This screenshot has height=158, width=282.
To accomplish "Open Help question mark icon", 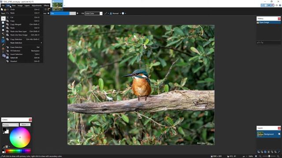I will click(x=280, y=5).
